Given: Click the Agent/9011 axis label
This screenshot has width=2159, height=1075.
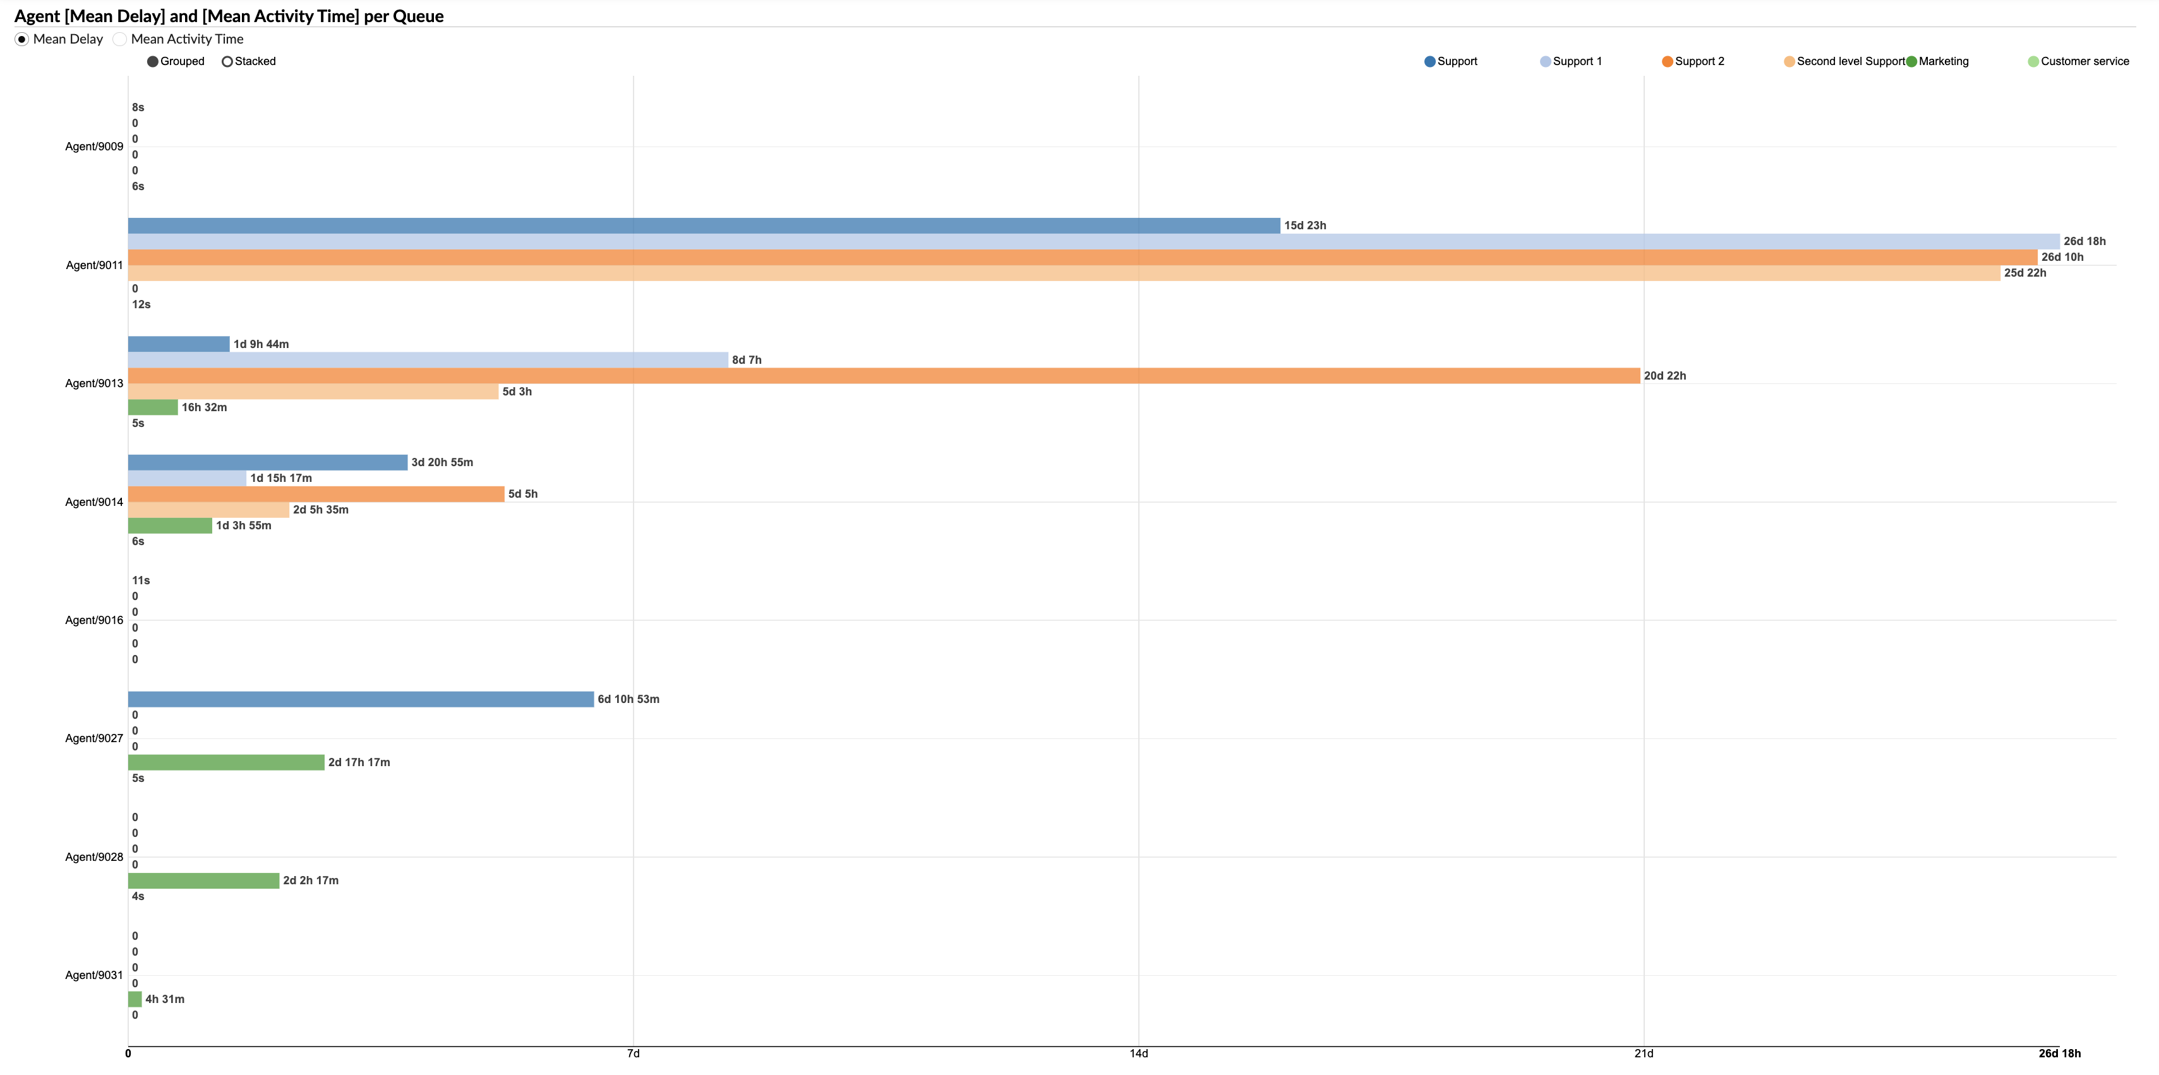Looking at the screenshot, I should point(94,266).
